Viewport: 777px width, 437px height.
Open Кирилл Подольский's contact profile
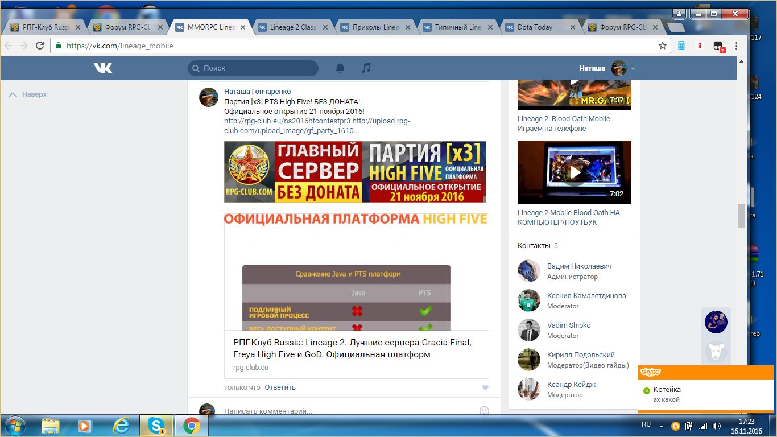581,355
